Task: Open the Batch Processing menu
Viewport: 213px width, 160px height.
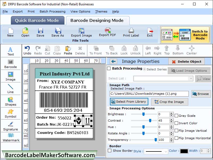Action: coord(52,11)
